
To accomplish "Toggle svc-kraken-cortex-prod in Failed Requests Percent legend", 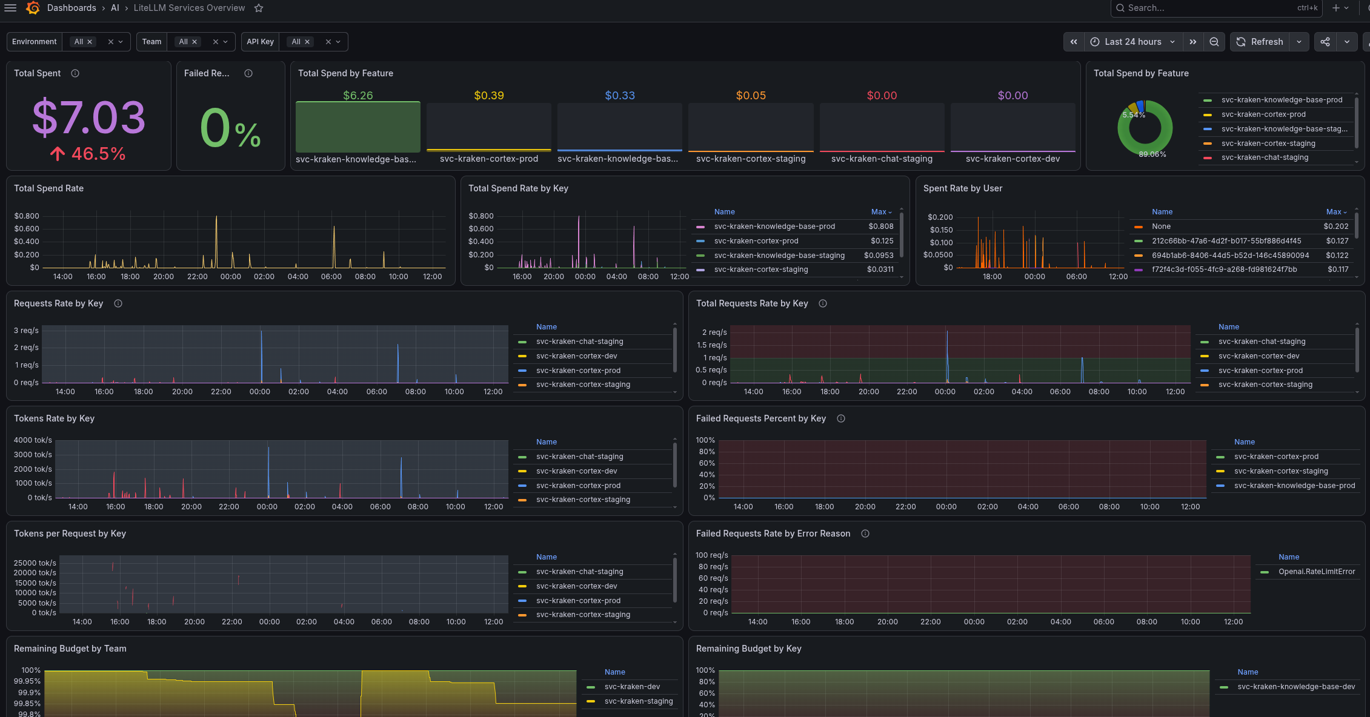I will [x=1276, y=457].
